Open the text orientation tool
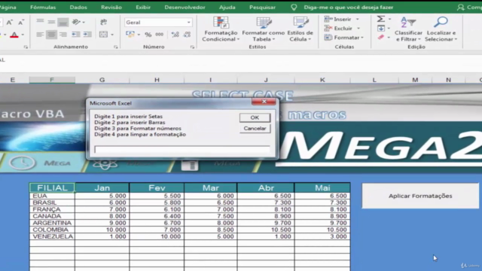The image size is (482, 271). pos(78,22)
